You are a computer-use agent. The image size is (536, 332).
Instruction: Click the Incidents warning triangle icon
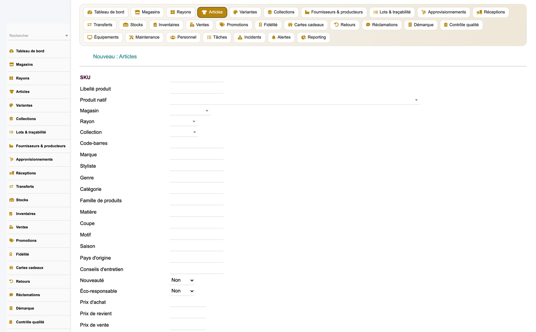240,38
